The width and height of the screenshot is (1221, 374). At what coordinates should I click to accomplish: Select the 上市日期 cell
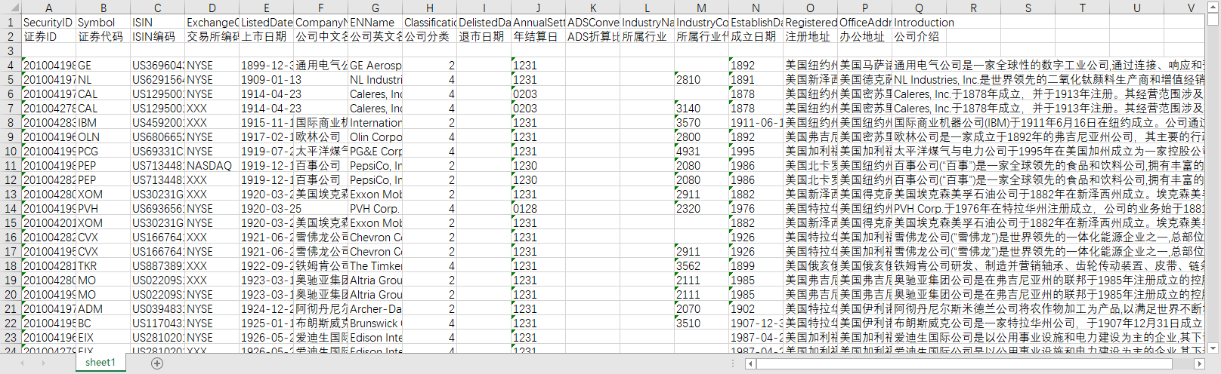(266, 36)
